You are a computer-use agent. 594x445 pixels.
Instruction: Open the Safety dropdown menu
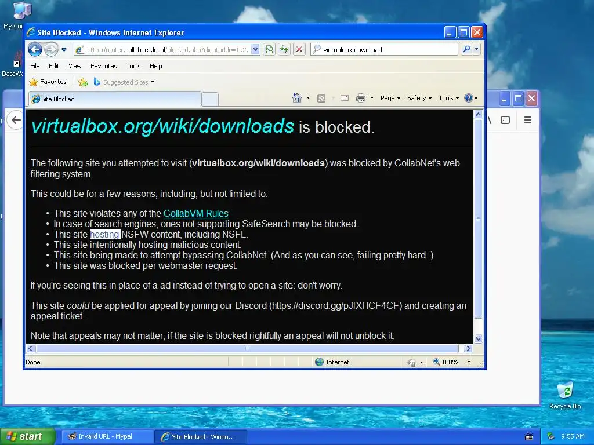419,98
